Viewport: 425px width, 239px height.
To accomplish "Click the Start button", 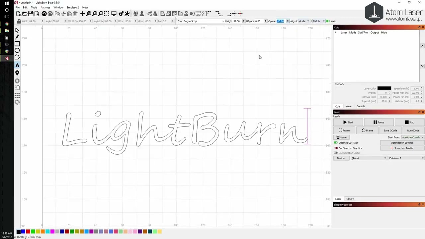I will (x=348, y=122).
